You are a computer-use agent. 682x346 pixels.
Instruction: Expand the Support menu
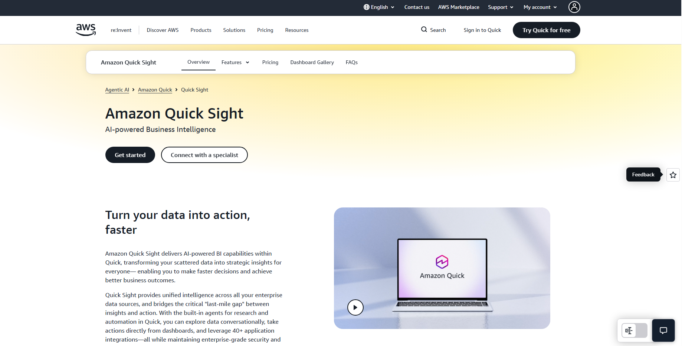coord(501,7)
